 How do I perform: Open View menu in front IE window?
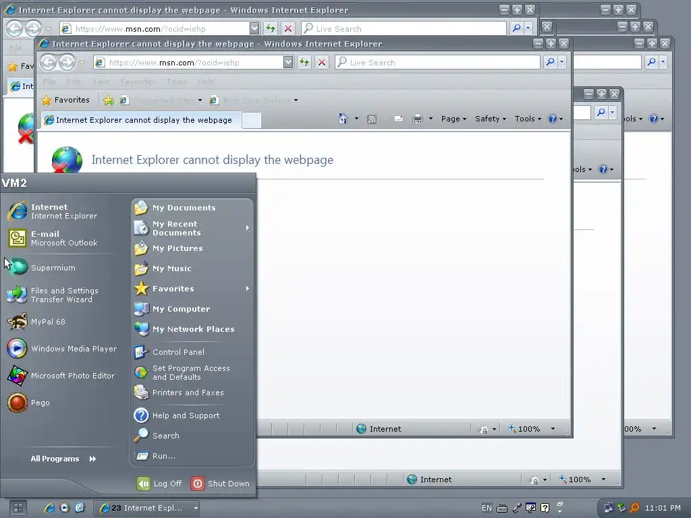coord(101,82)
